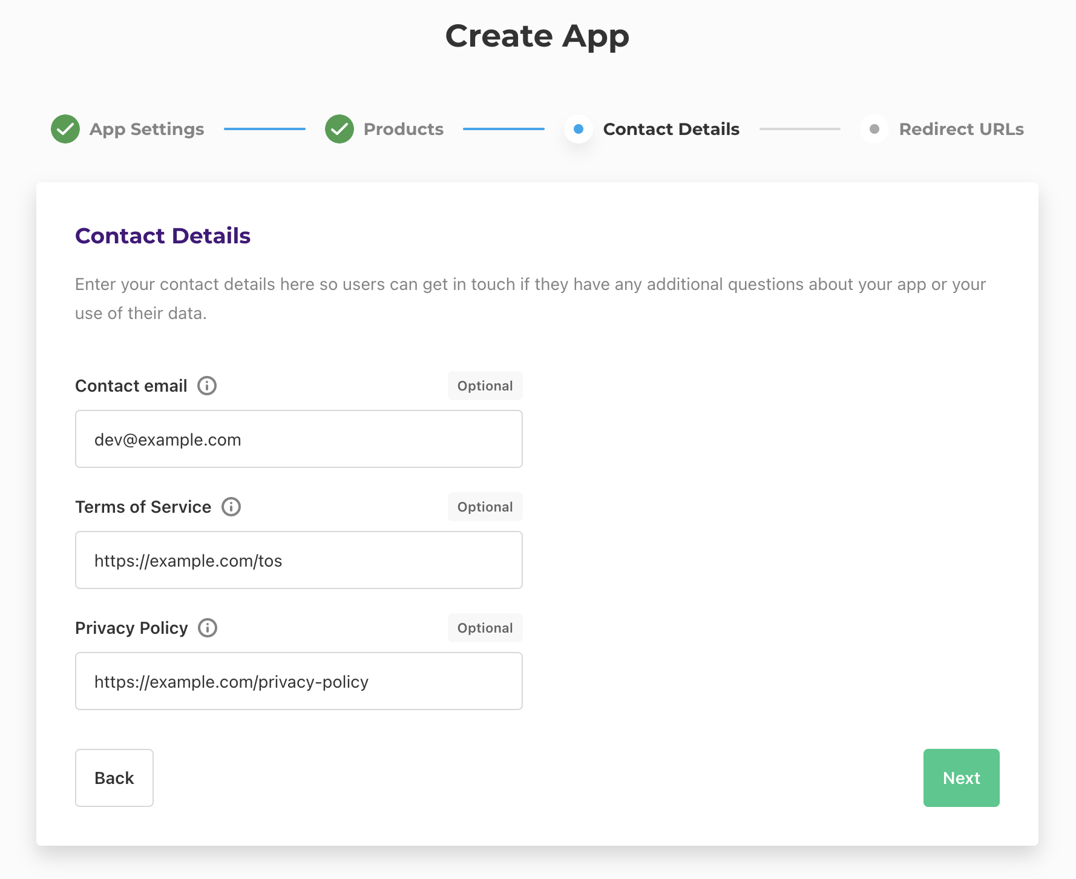Click the green checkmark for App Settings
Viewport: 1076px width, 879px height.
coord(65,129)
